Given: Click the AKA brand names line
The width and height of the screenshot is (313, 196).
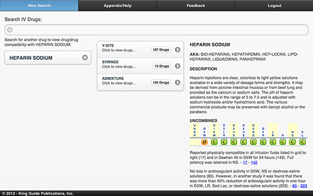Looking at the screenshot, I should tap(244, 57).
